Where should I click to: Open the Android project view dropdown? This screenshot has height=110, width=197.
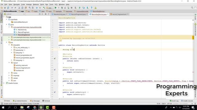[x=14, y=14]
